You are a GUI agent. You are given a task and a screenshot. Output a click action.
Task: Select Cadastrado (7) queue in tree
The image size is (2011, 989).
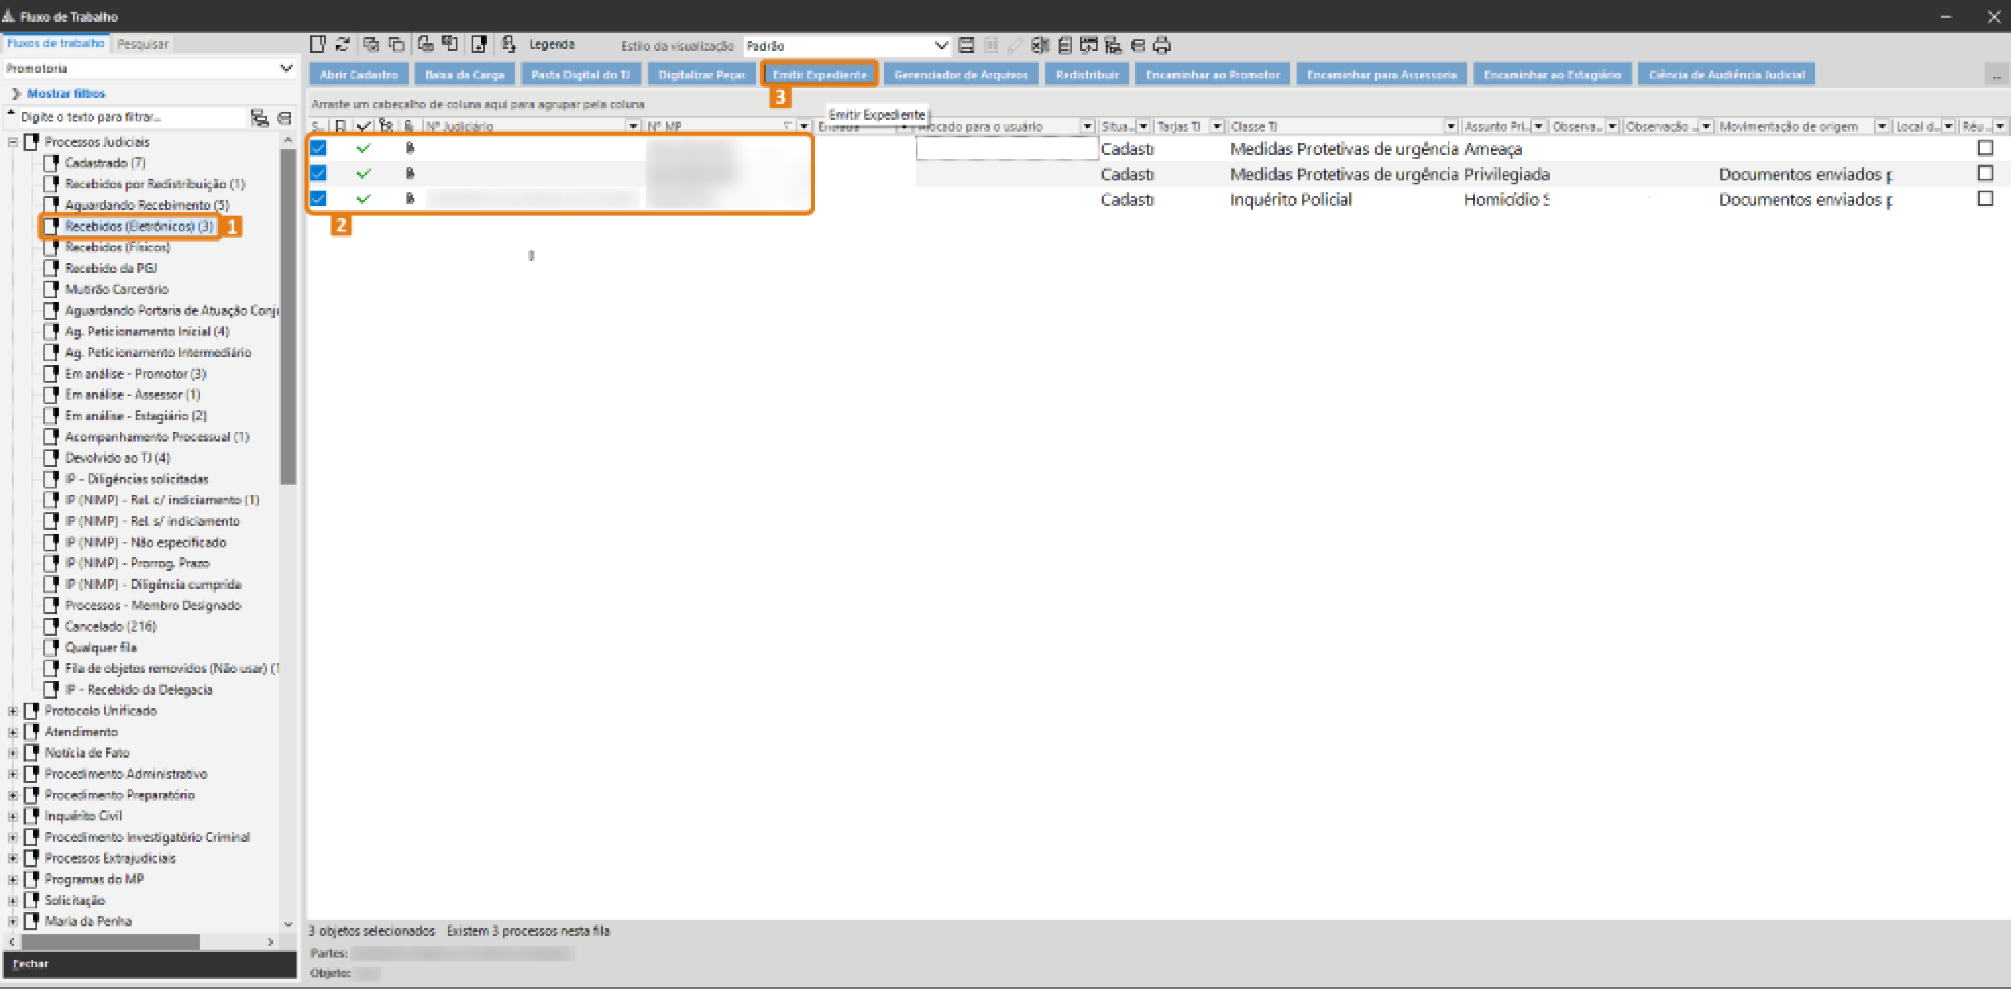[x=104, y=163]
